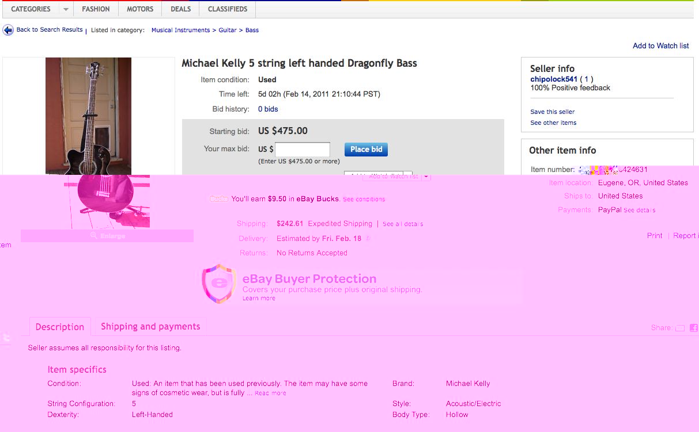This screenshot has width=699, height=432.
Task: Click See conditions for eBay Bucks
Action: (364, 199)
